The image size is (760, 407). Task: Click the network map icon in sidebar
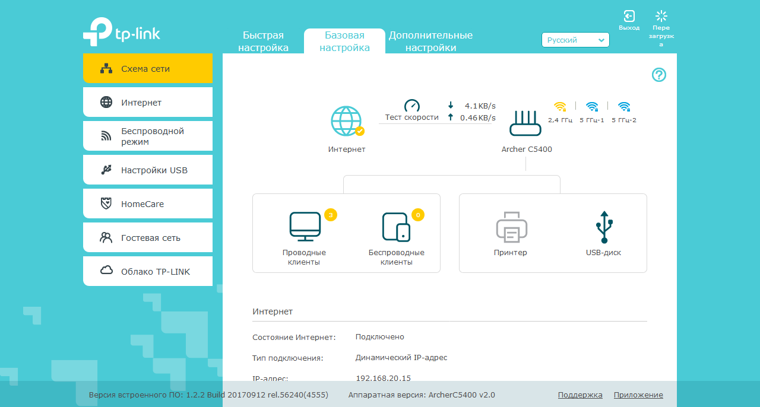tap(106, 68)
